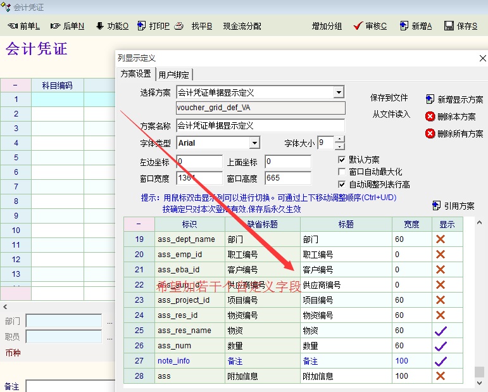488x392 pixels.
Task: Expand the 选择方案 dropdown list
Action: coord(339,92)
